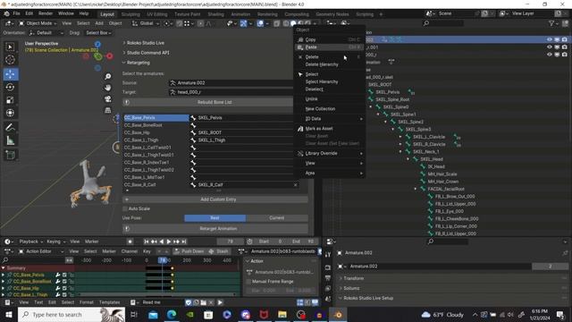This screenshot has height=322, width=572.
Task: Enable the Manual Frame Range checkbox
Action: point(248,282)
